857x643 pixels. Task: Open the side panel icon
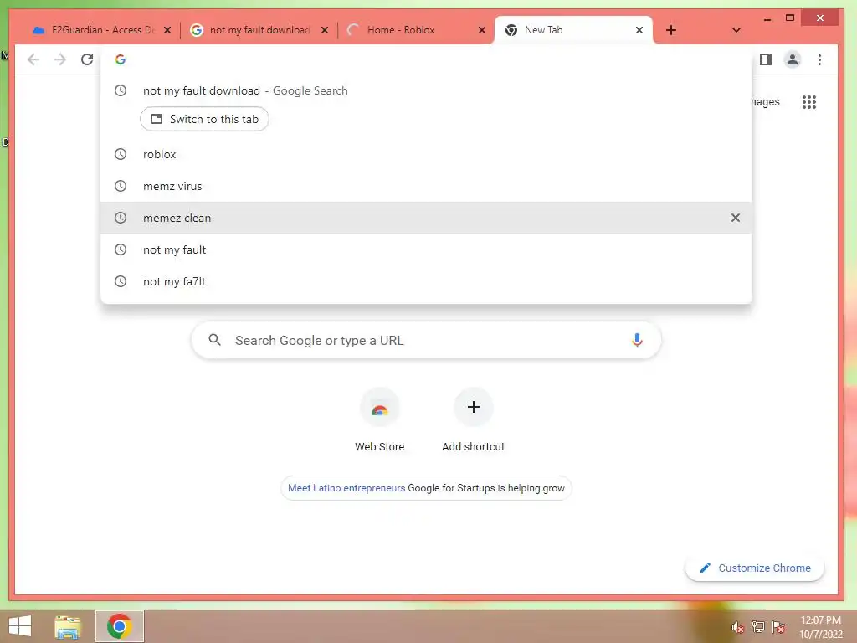[765, 59]
